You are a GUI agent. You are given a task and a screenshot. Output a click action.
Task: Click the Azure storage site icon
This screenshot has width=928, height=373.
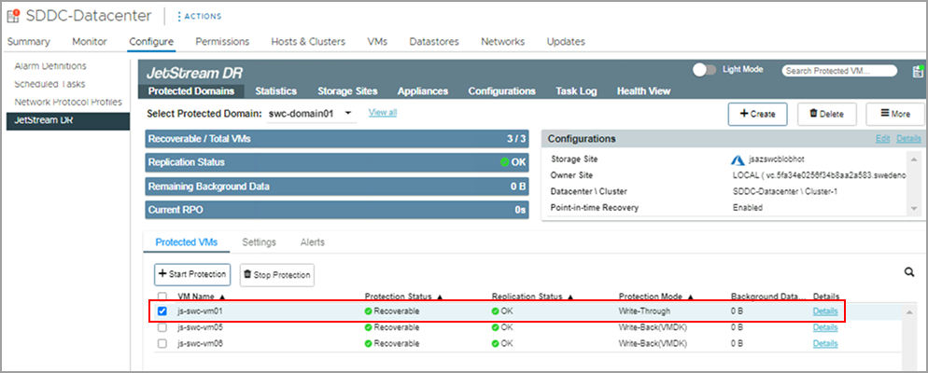(736, 159)
